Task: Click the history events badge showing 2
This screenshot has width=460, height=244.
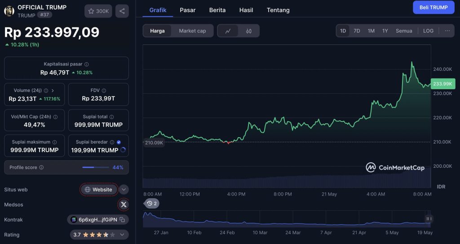Action: click(x=152, y=203)
